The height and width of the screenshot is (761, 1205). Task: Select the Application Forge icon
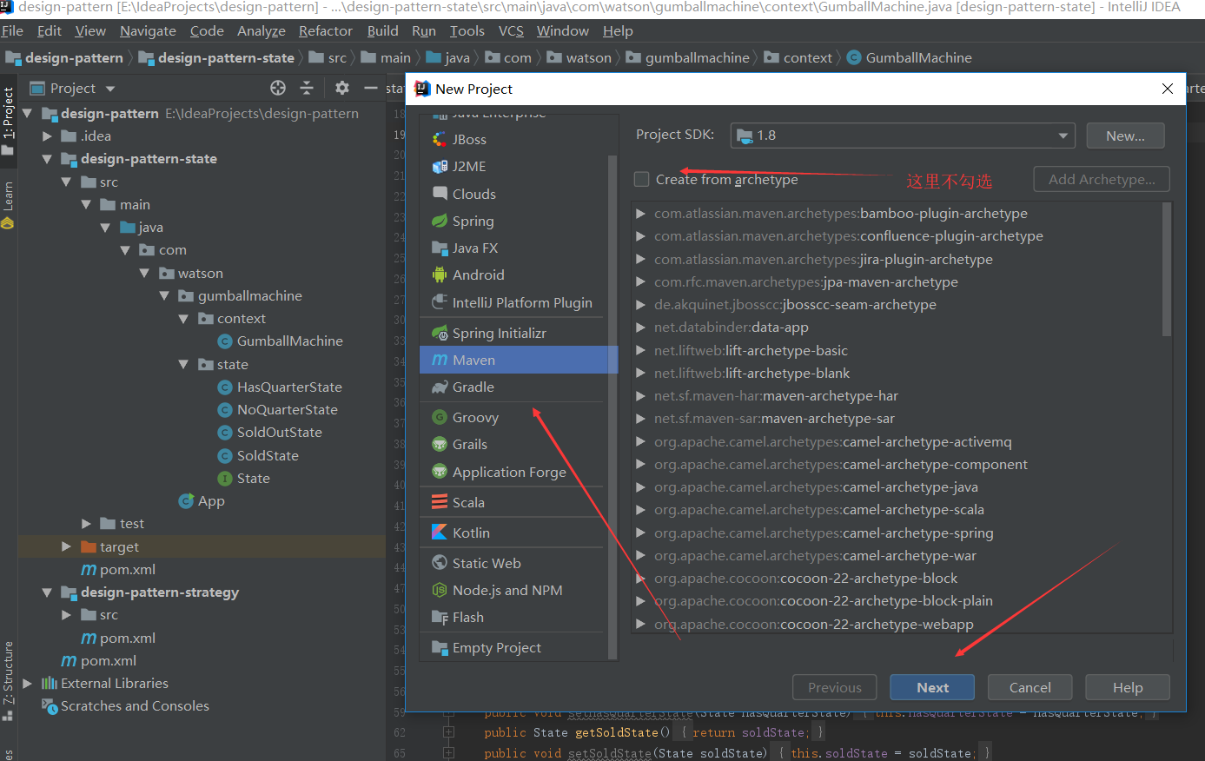tap(440, 472)
